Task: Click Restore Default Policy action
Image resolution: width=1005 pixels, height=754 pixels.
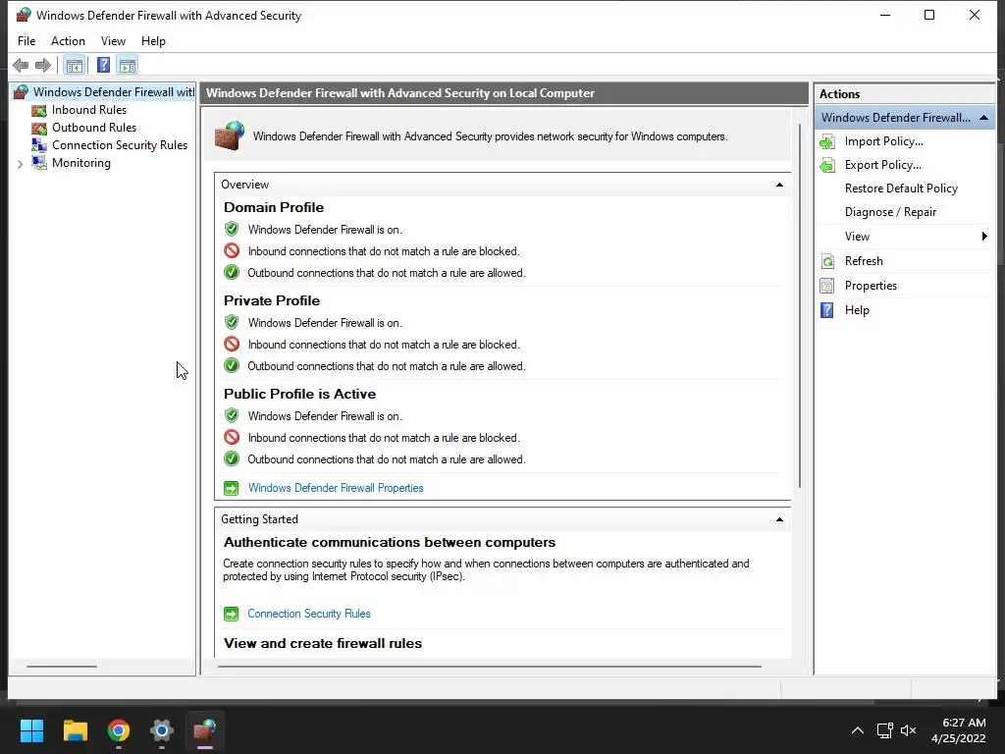Action: click(x=901, y=188)
